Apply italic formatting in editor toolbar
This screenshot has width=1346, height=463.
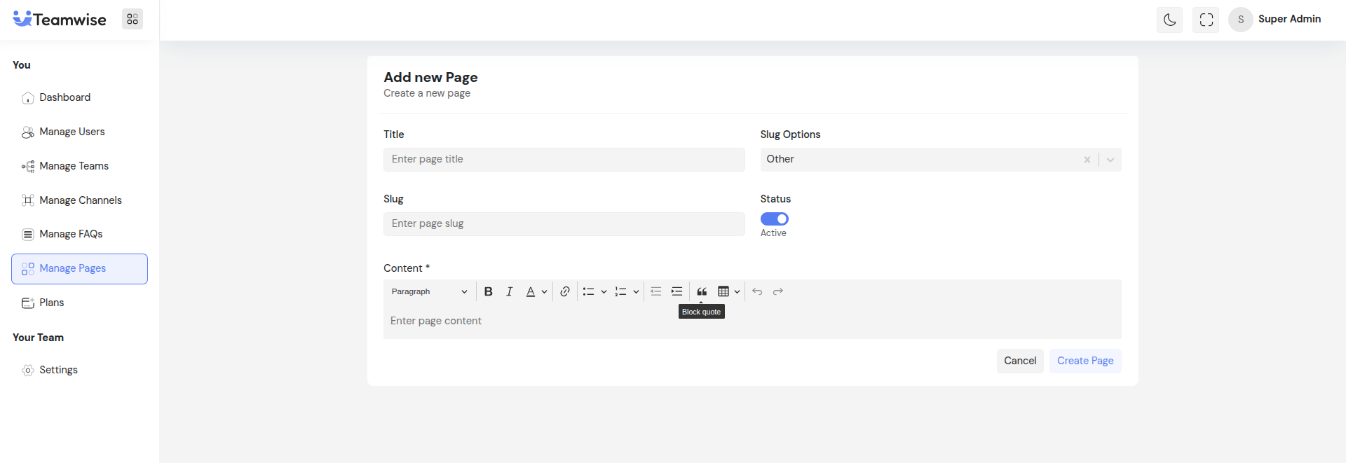510,291
